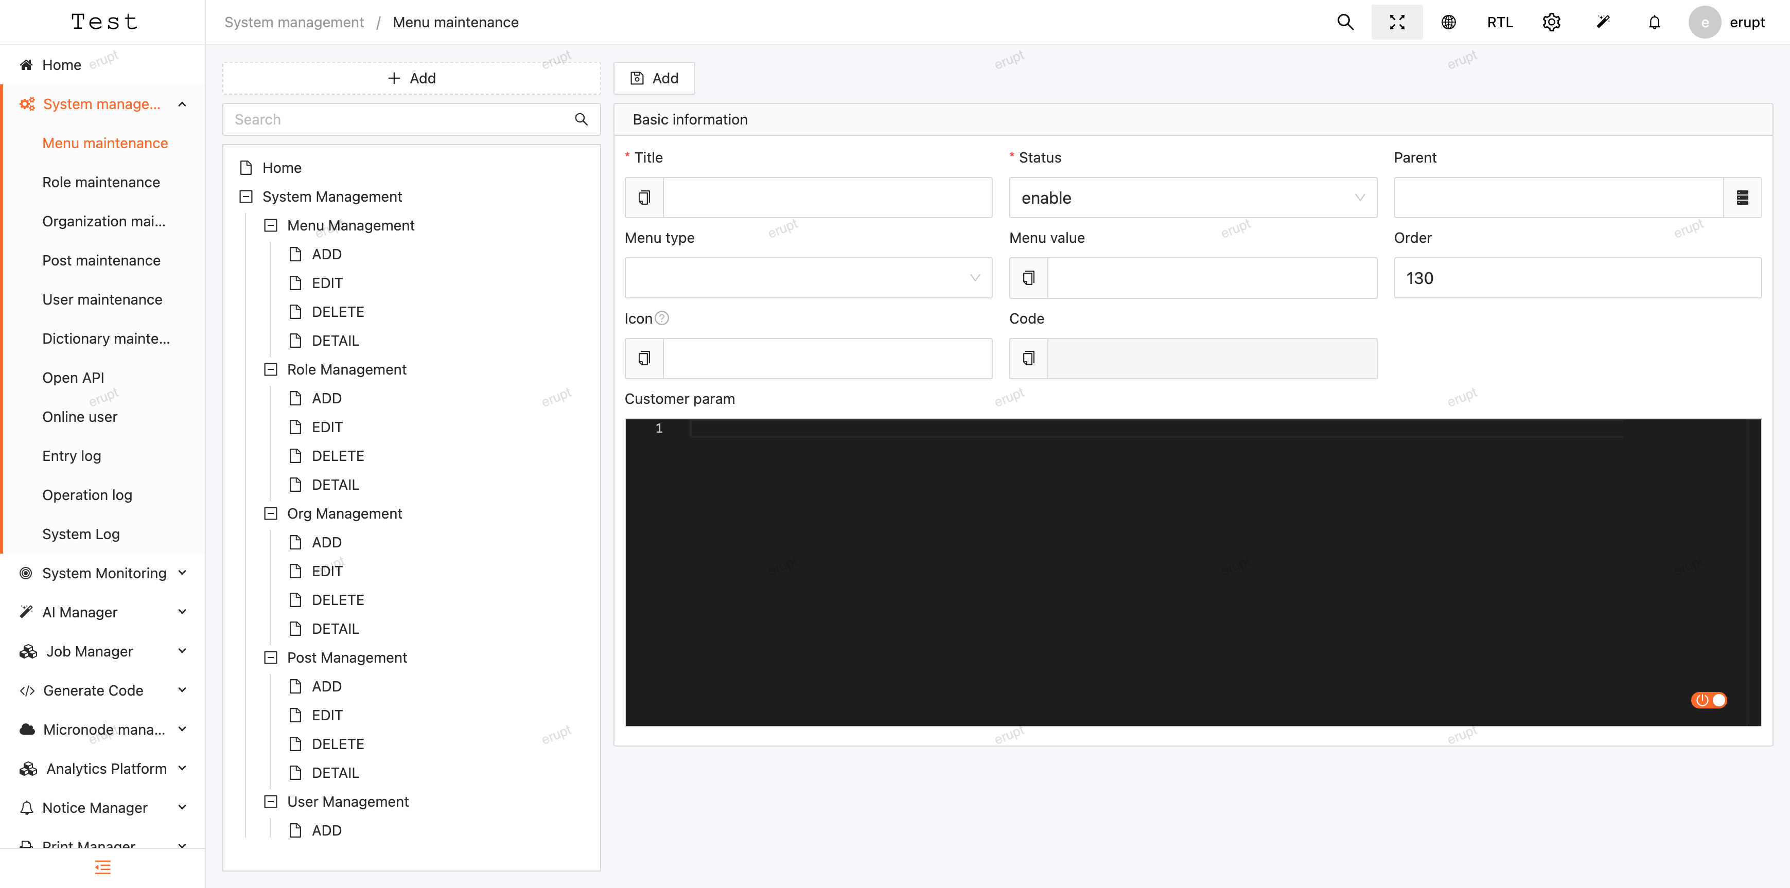Collapse the sidebar with bottom fold icon
The image size is (1790, 888).
click(x=103, y=867)
